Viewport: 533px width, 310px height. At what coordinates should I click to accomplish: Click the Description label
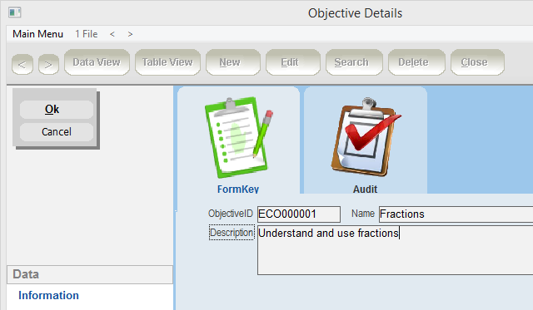(232, 233)
